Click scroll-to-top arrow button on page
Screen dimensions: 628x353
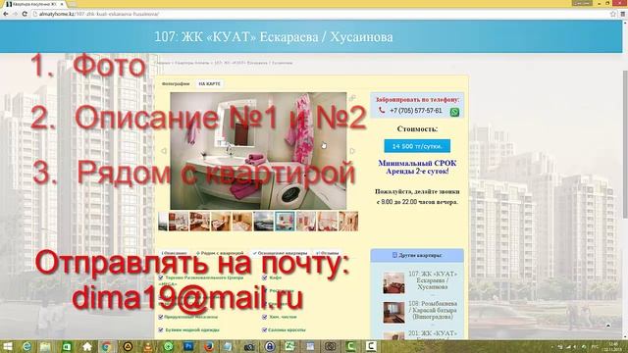[608, 326]
